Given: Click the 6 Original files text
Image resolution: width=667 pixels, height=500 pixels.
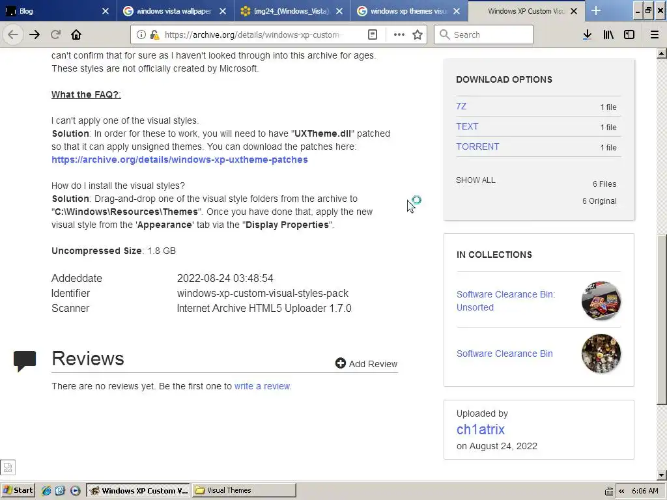Looking at the screenshot, I should [x=599, y=201].
